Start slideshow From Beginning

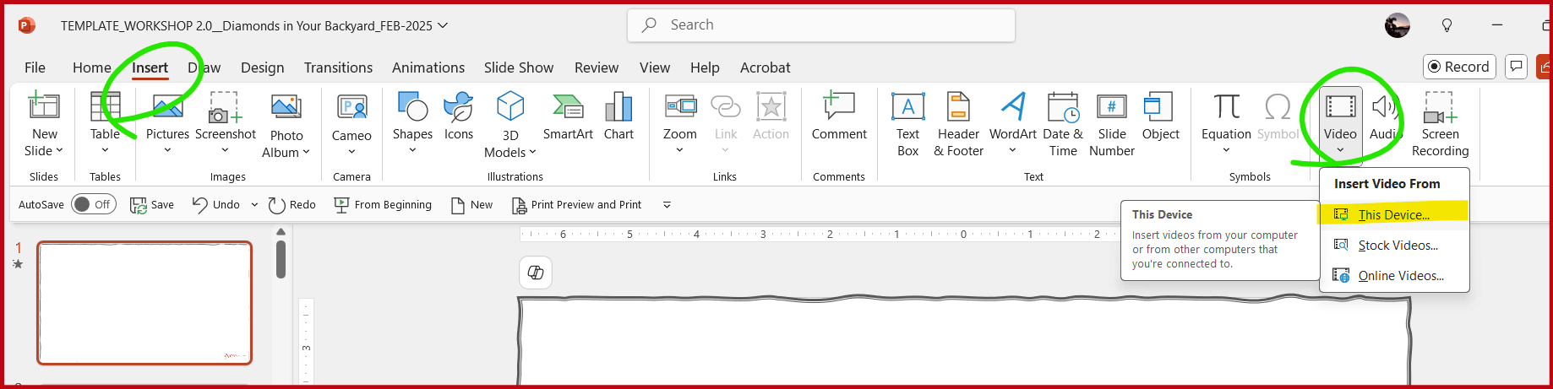[x=383, y=204]
